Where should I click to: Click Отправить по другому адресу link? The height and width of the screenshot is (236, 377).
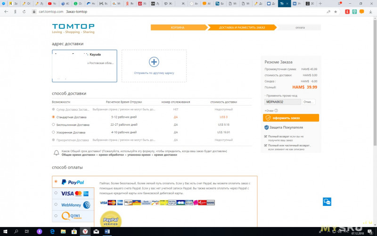[154, 73]
